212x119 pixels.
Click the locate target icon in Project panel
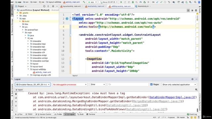point(44,6)
